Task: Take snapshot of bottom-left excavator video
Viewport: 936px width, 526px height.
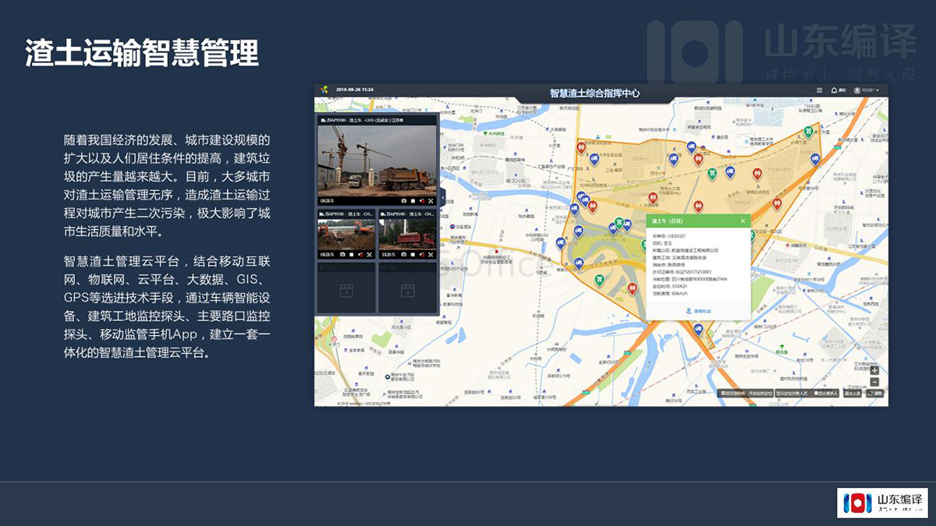Action: [x=342, y=254]
